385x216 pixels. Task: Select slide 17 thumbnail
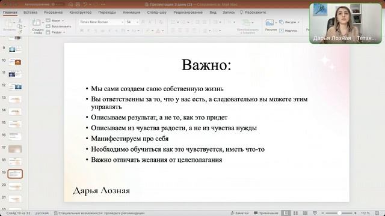pyautogui.click(x=15, y=149)
